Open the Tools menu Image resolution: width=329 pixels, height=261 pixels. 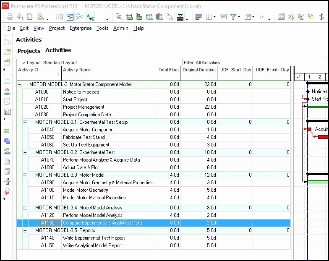point(102,28)
